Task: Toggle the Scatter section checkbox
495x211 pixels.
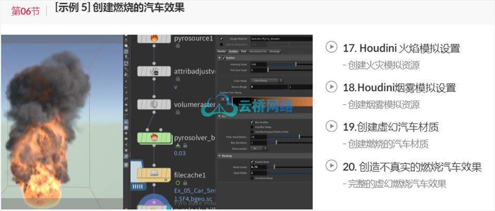Action: pos(224,58)
